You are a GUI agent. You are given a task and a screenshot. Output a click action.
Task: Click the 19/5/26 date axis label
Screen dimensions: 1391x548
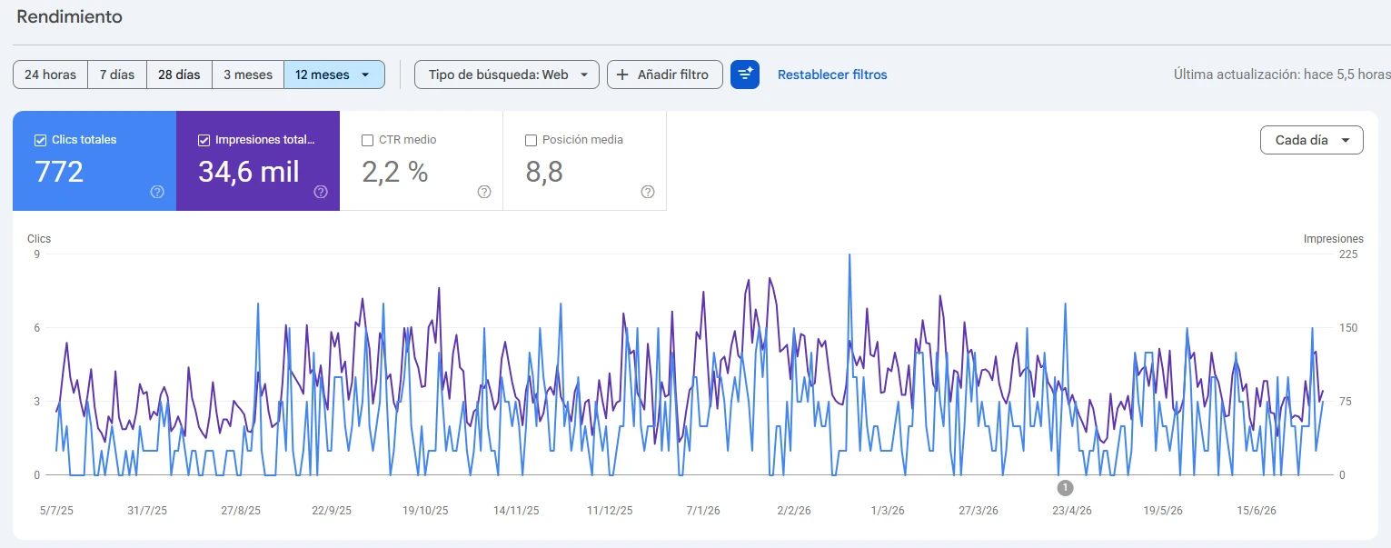pos(1163,511)
